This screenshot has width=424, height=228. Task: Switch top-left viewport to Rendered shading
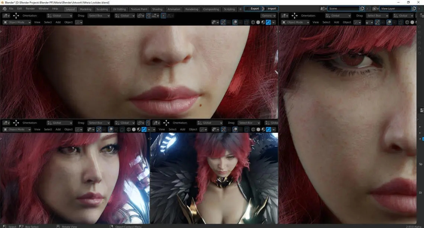click(268, 22)
